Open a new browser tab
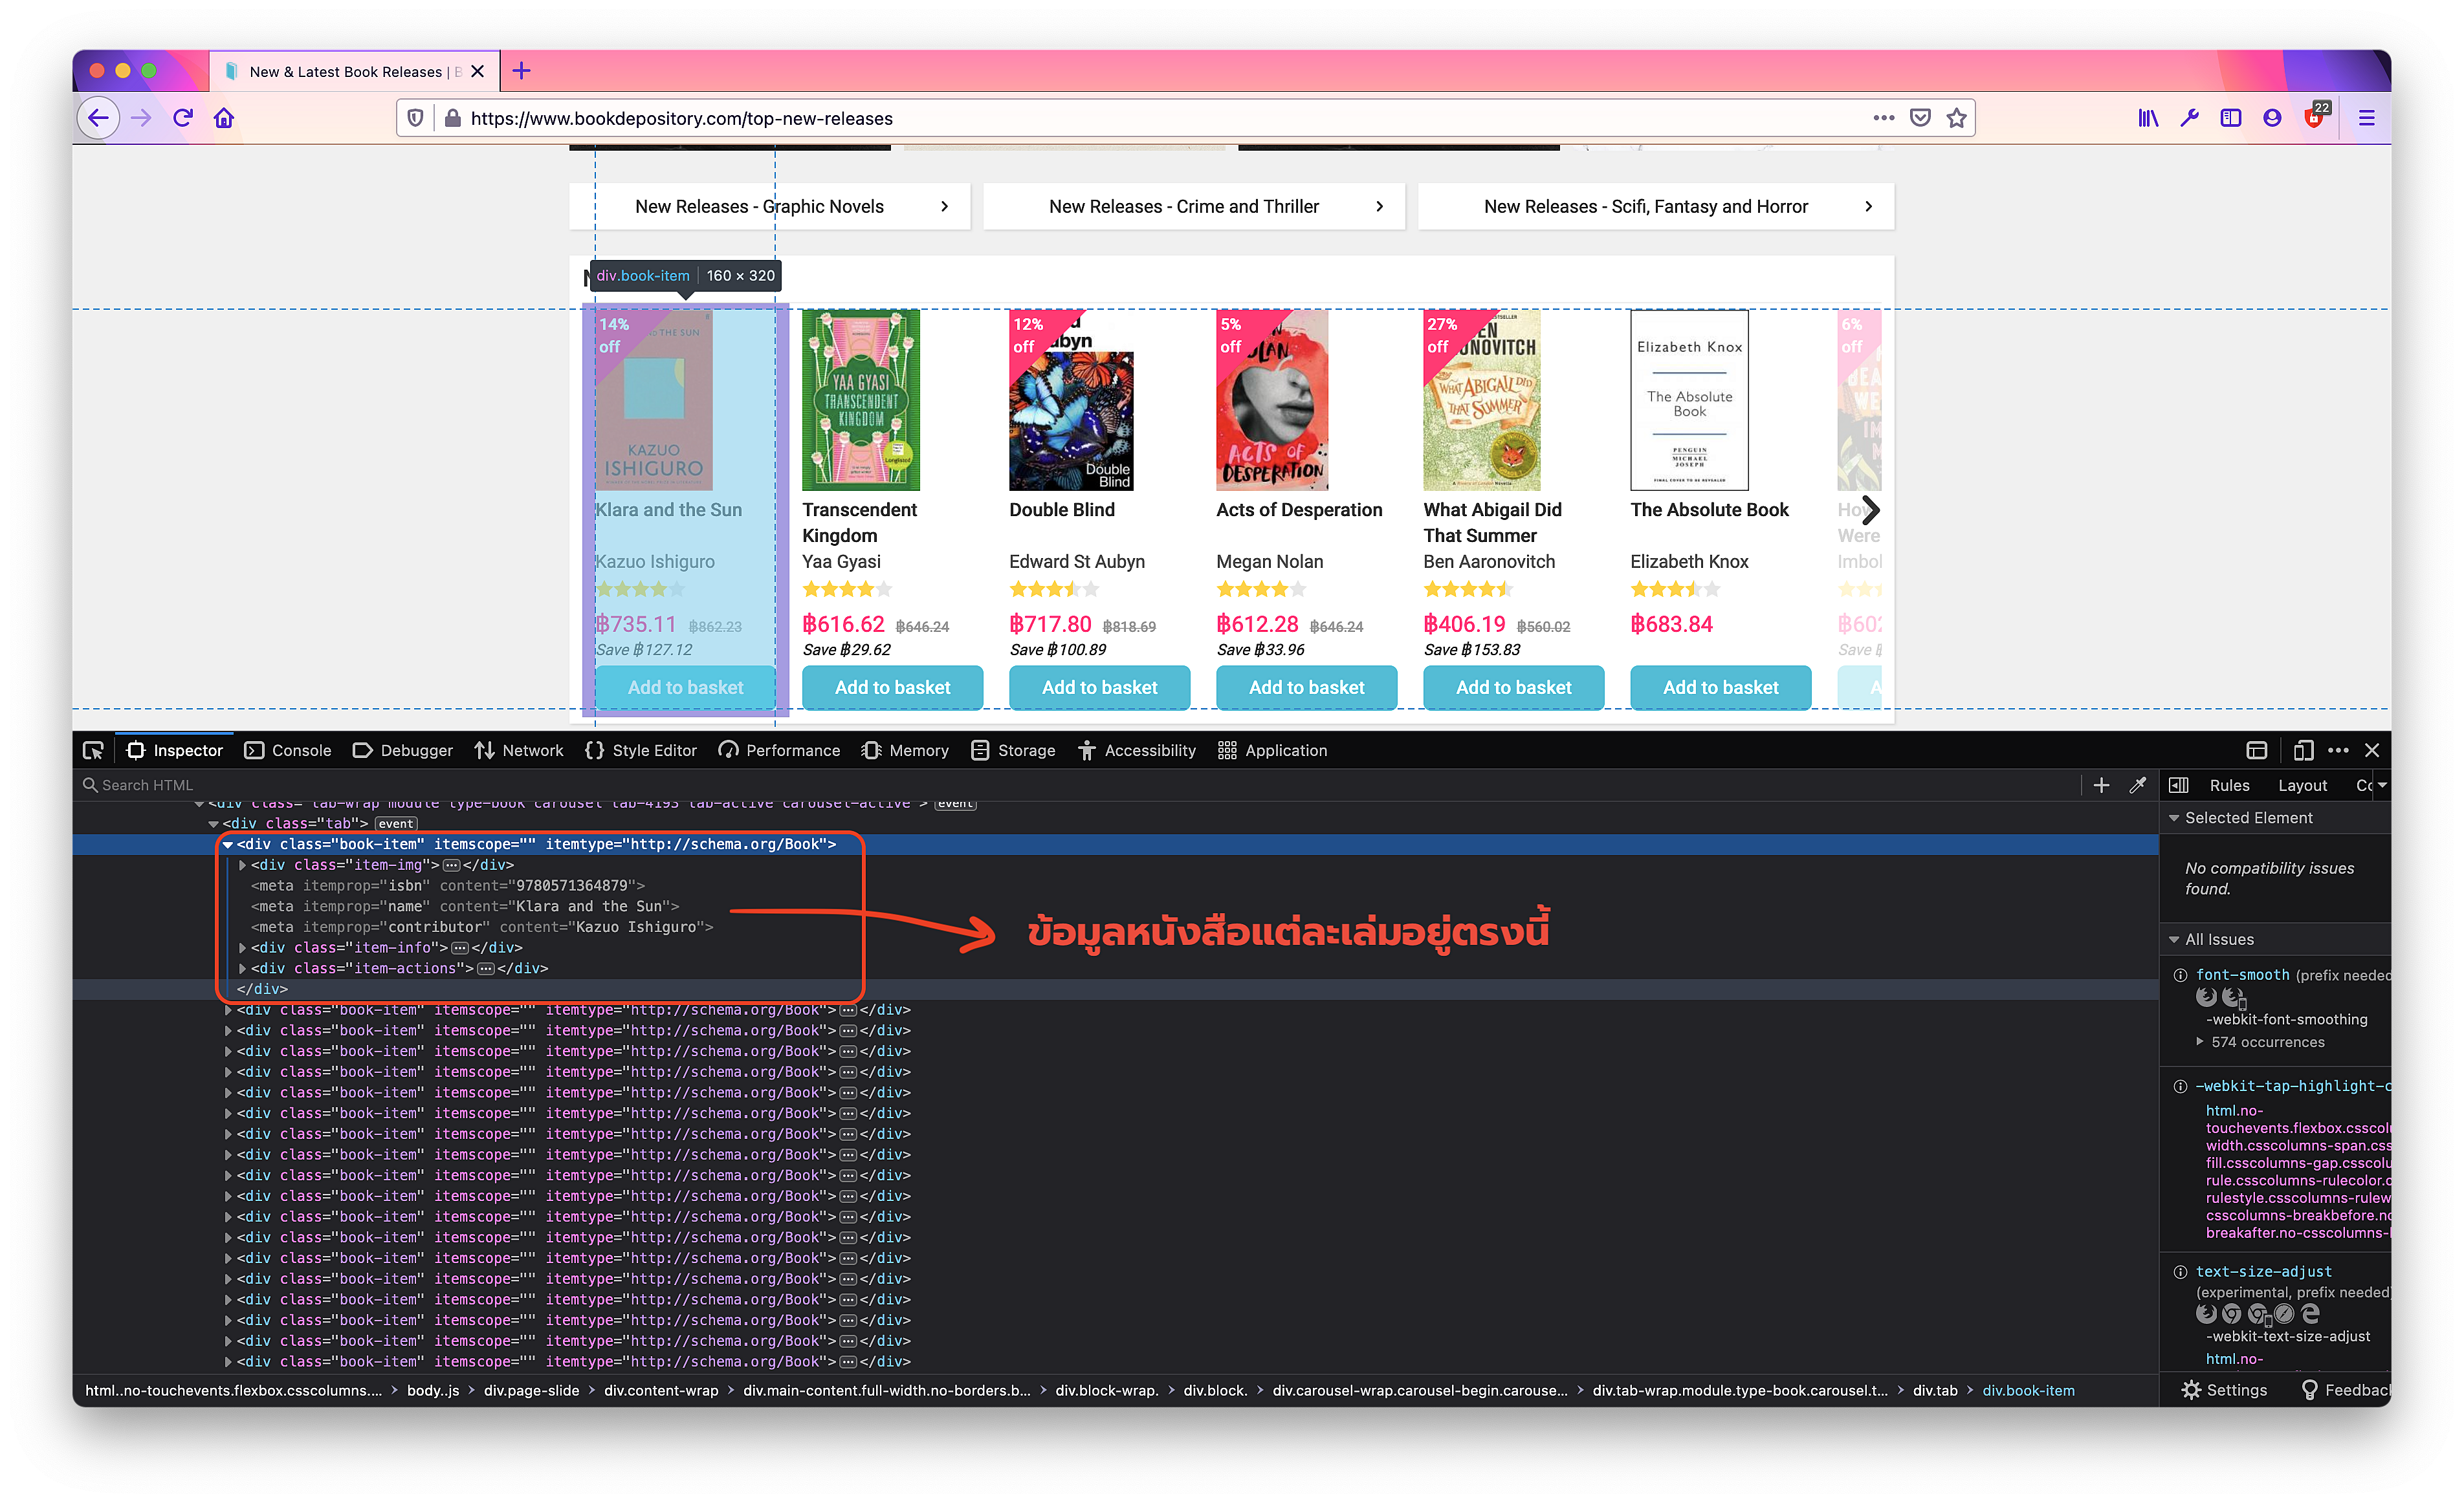 pyautogui.click(x=521, y=71)
